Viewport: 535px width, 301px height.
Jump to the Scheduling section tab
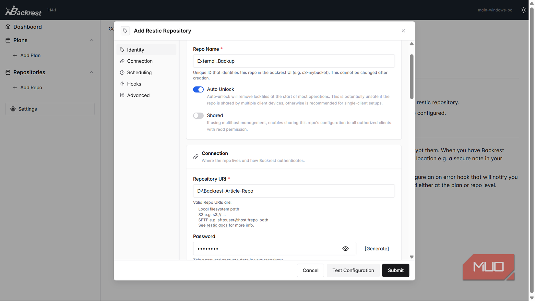point(146,73)
